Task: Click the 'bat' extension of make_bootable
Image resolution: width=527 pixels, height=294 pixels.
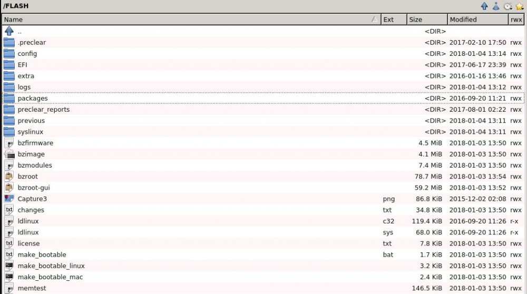Action: 388,254
